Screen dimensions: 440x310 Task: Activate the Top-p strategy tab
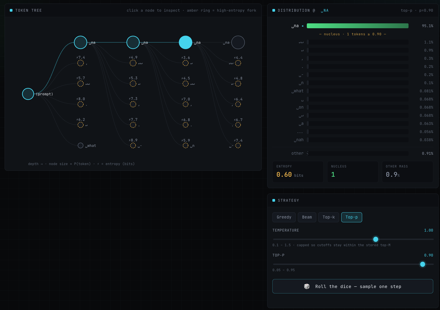(x=352, y=217)
